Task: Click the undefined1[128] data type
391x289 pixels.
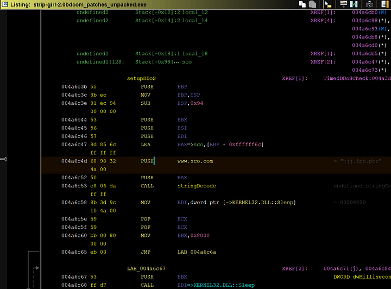Action: (x=100, y=62)
